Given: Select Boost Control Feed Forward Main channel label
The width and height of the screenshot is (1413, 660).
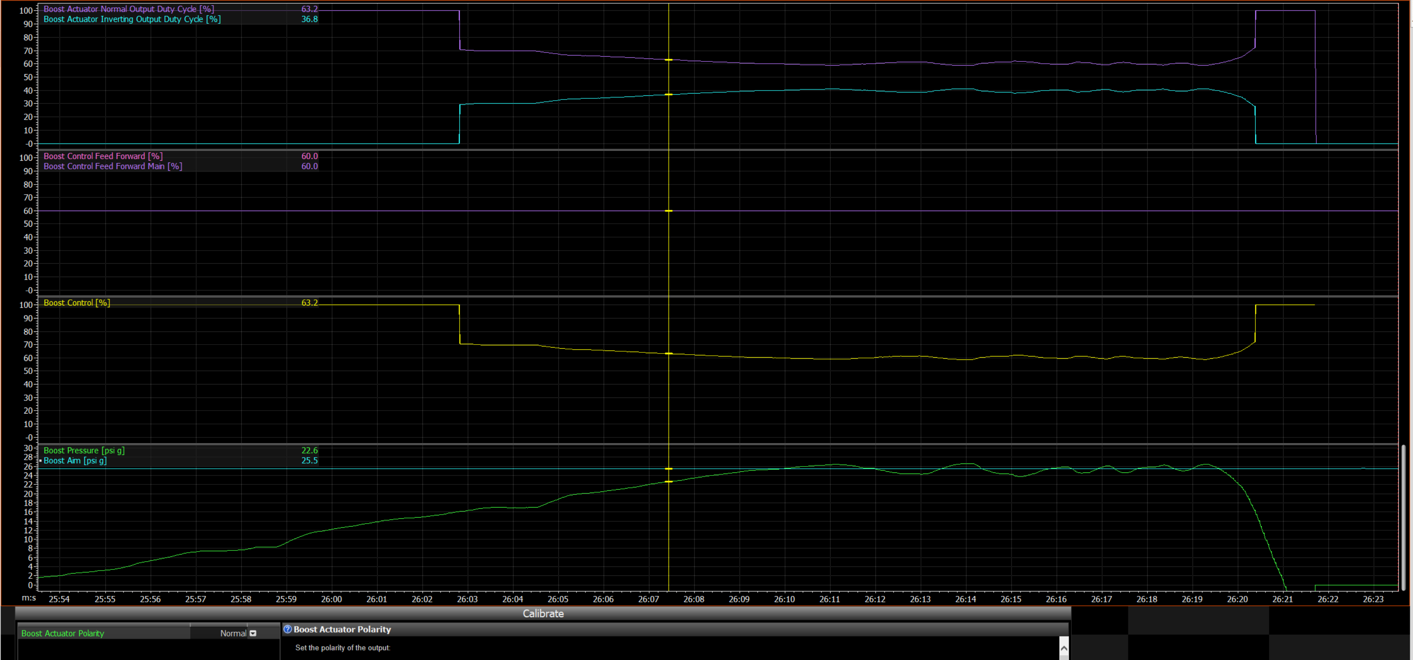Looking at the screenshot, I should pyautogui.click(x=113, y=166).
